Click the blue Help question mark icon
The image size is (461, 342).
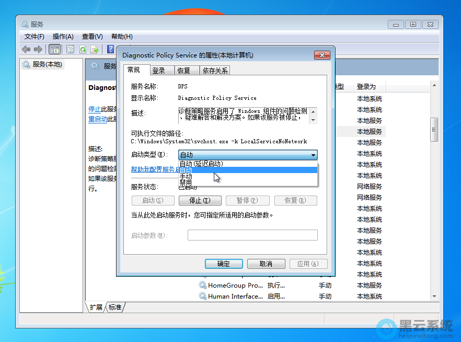coord(110,49)
